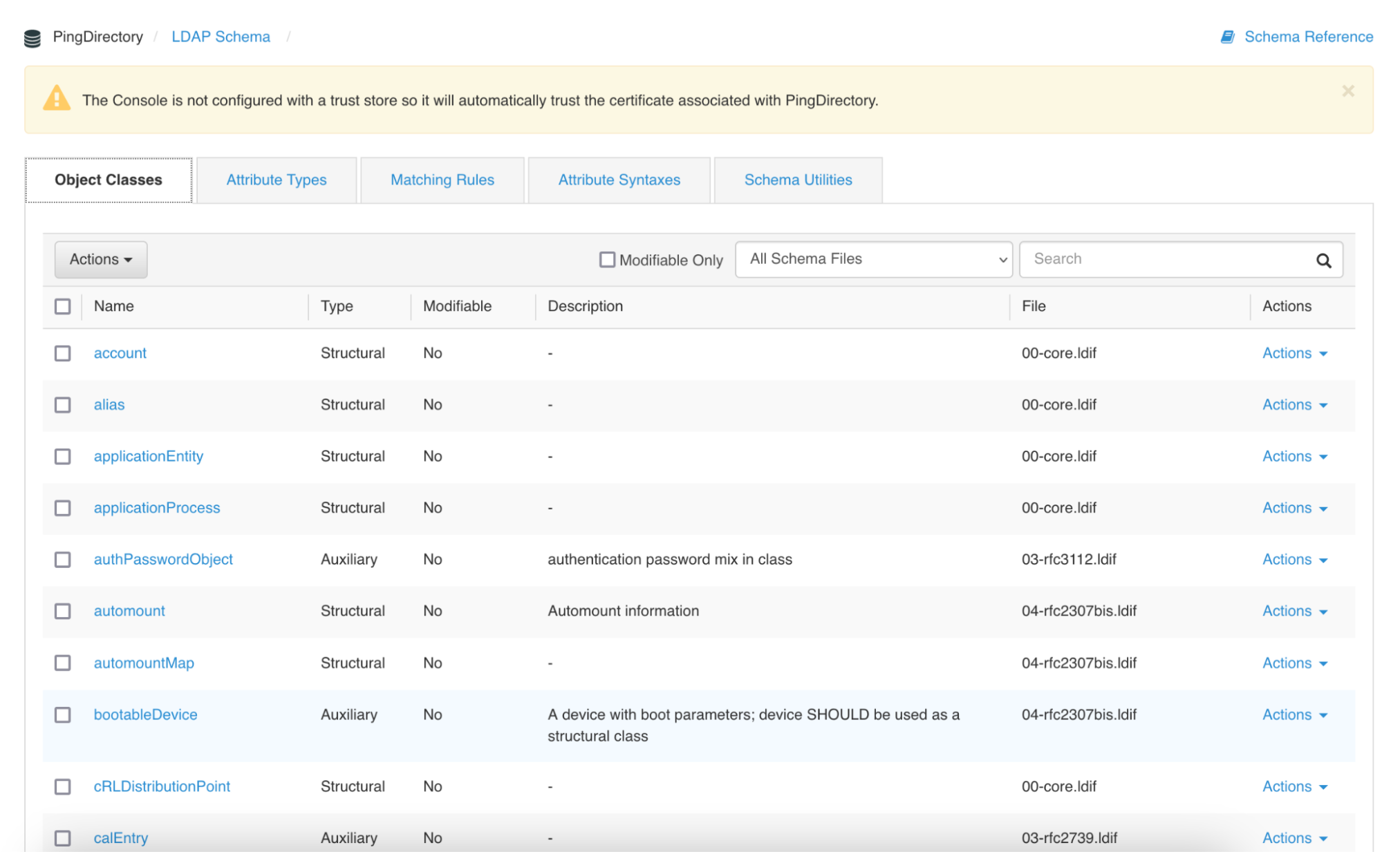The image size is (1382, 852).
Task: Click the yellow warning triangle icon
Action: [57, 98]
